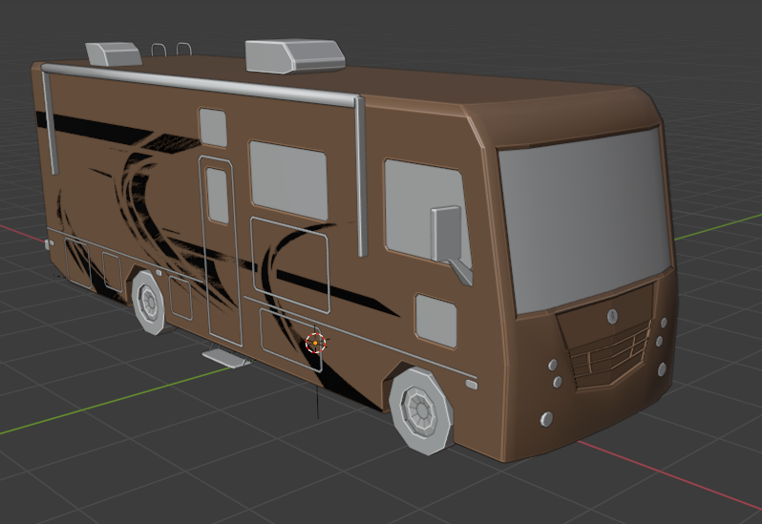The image size is (762, 524).
Task: Select the storage hatch next to rear wheel
Action: click(x=180, y=297)
